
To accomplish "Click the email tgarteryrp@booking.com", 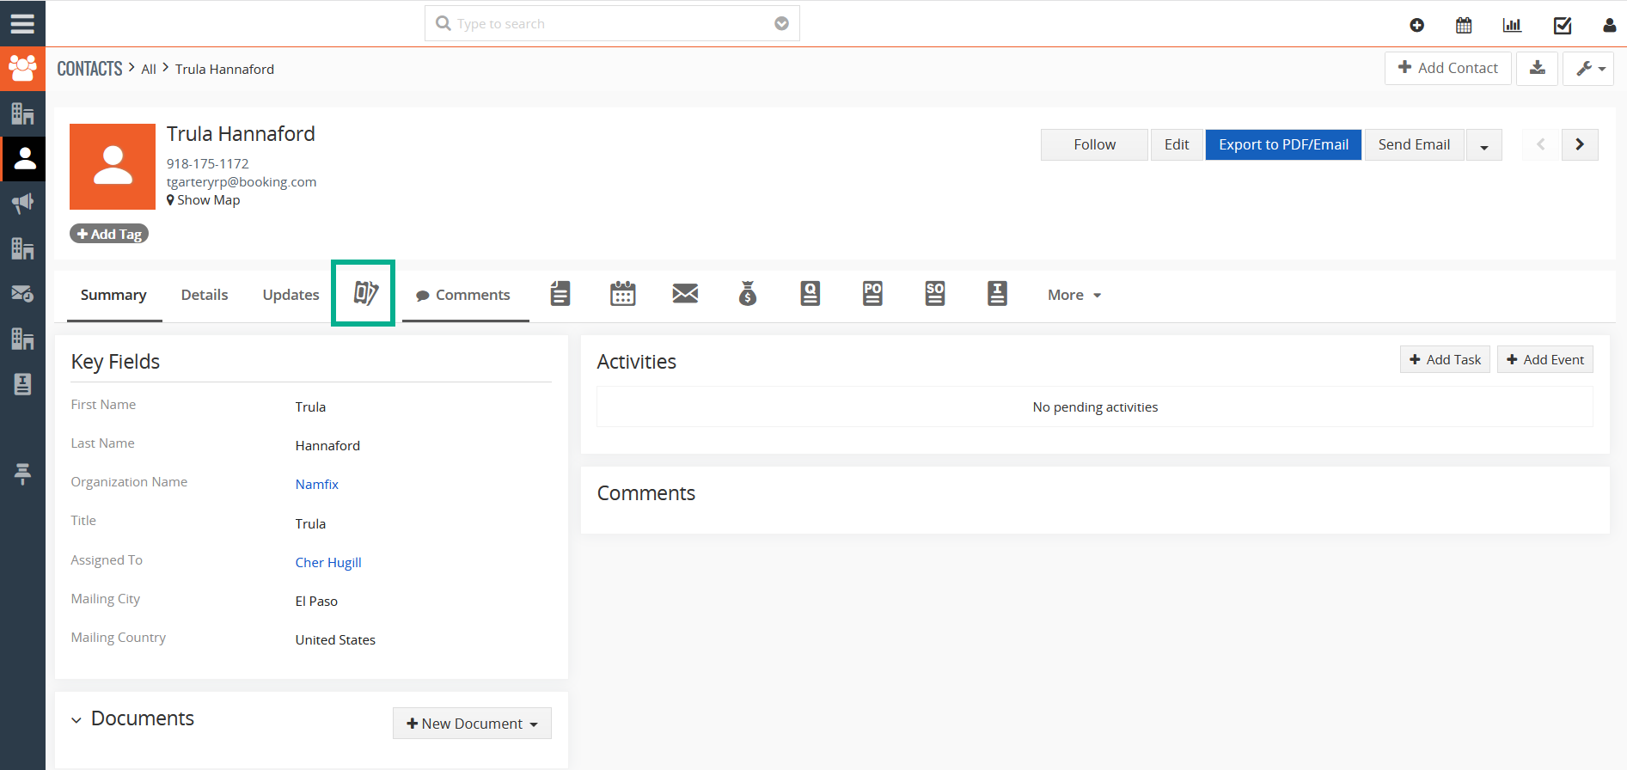I will (242, 182).
